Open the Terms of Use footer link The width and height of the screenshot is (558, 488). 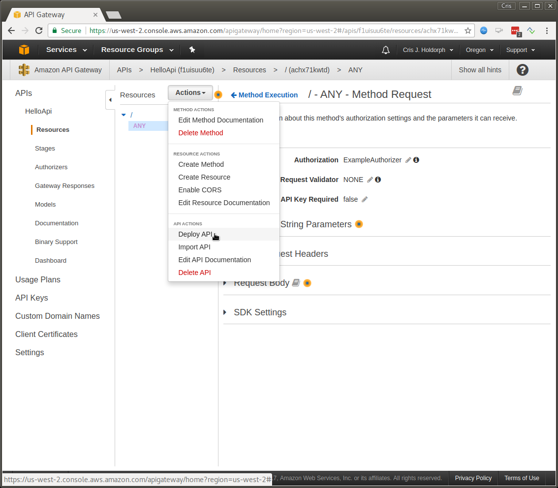522,478
